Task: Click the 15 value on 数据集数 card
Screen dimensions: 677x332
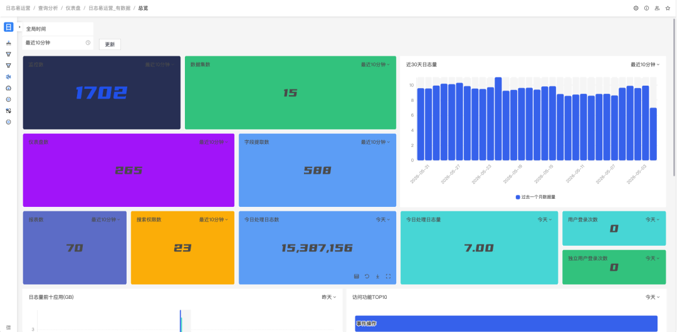Action: coord(290,93)
